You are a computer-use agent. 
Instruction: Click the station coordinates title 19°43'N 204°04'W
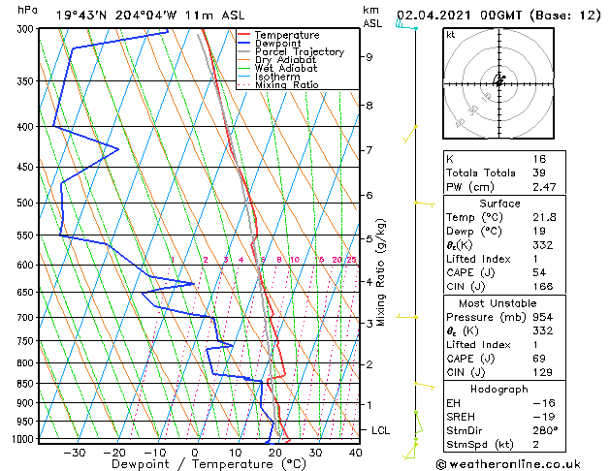116,16
